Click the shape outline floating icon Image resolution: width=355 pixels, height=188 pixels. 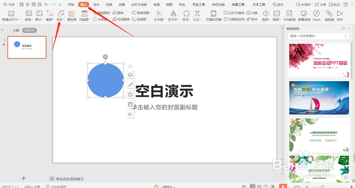pyautogui.click(x=130, y=104)
